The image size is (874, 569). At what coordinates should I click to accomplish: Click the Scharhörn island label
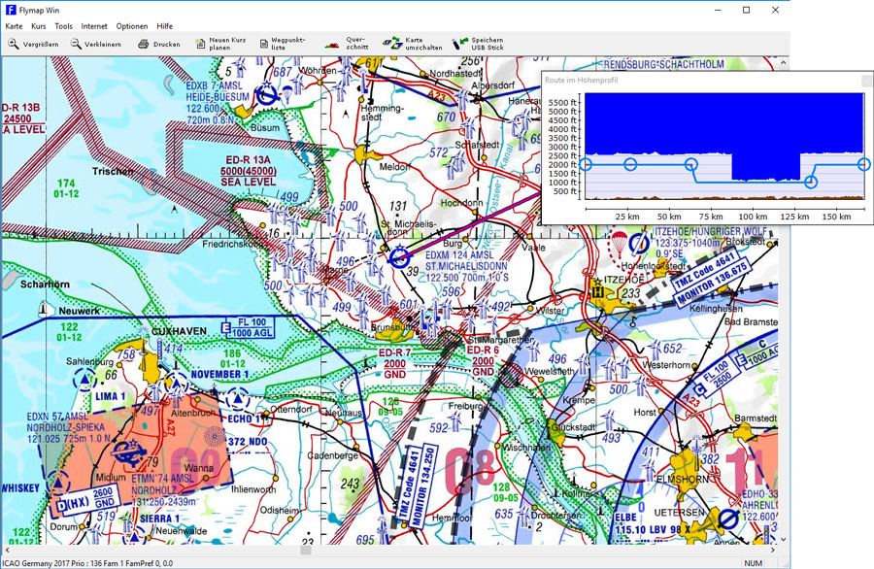pos(45,284)
